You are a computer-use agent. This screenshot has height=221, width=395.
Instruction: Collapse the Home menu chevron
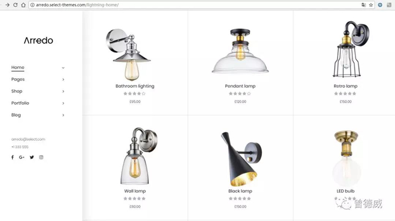63,68
